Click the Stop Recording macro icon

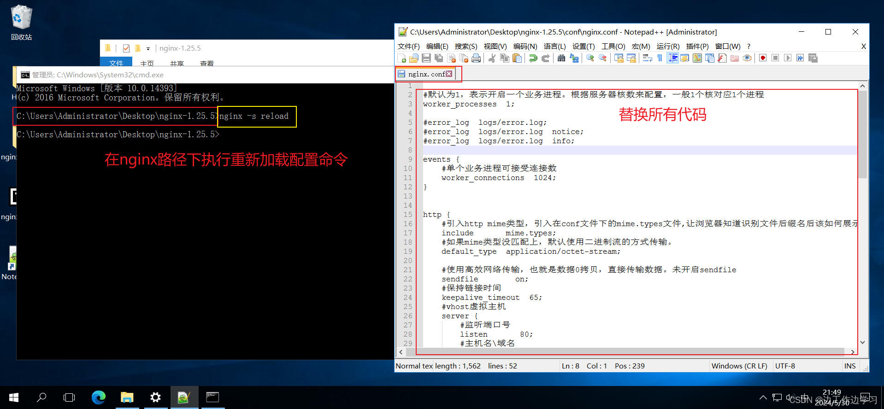point(775,58)
